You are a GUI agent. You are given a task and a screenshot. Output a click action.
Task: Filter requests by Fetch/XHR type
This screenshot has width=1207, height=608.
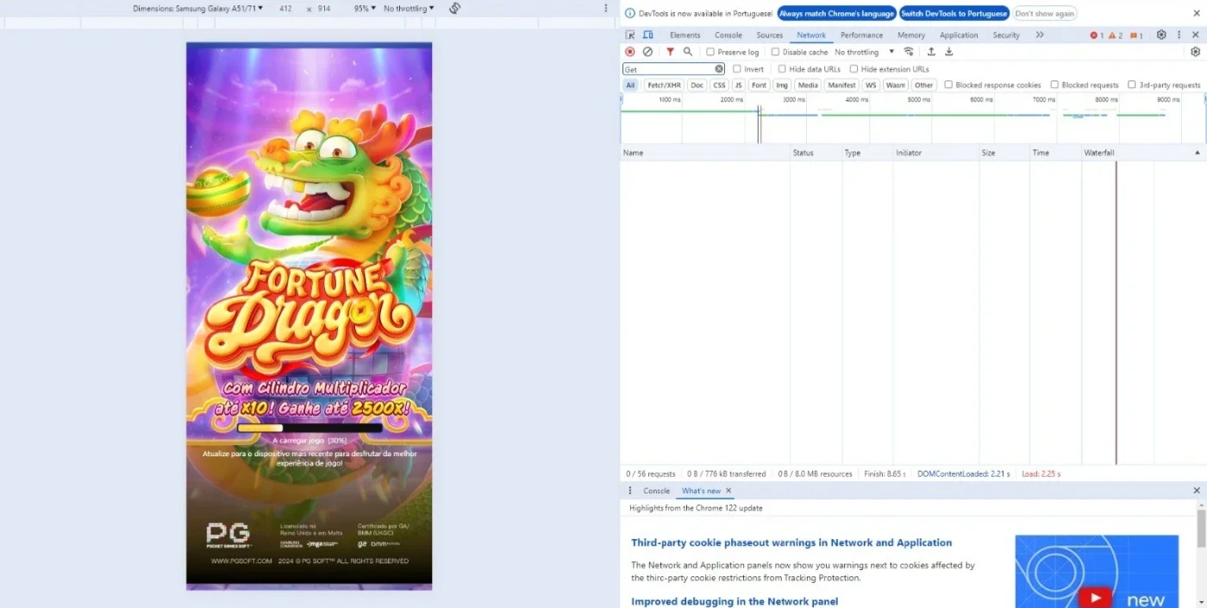click(664, 85)
